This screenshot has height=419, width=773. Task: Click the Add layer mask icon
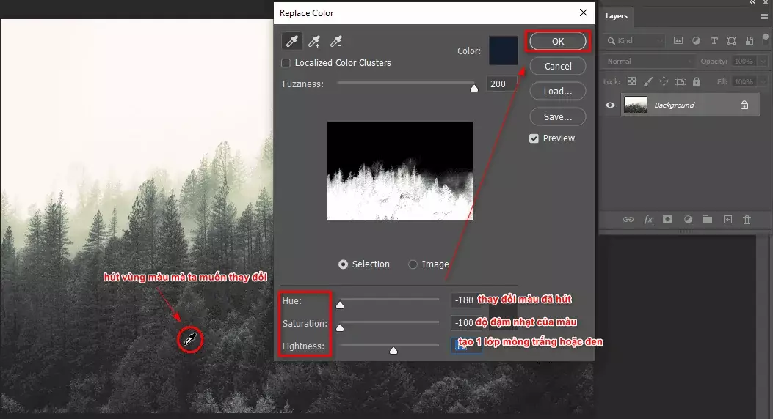point(668,219)
